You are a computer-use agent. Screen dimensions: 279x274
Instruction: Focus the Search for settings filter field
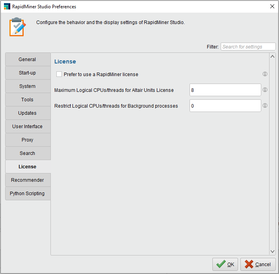[248, 47]
